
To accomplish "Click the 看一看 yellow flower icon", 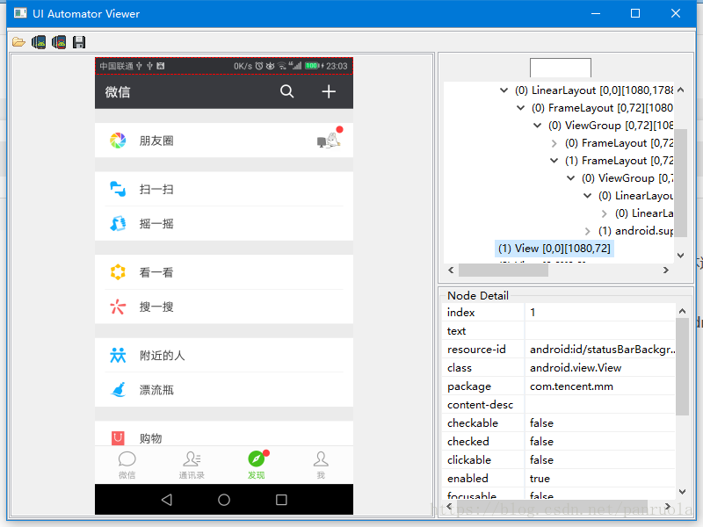I will 118,272.
